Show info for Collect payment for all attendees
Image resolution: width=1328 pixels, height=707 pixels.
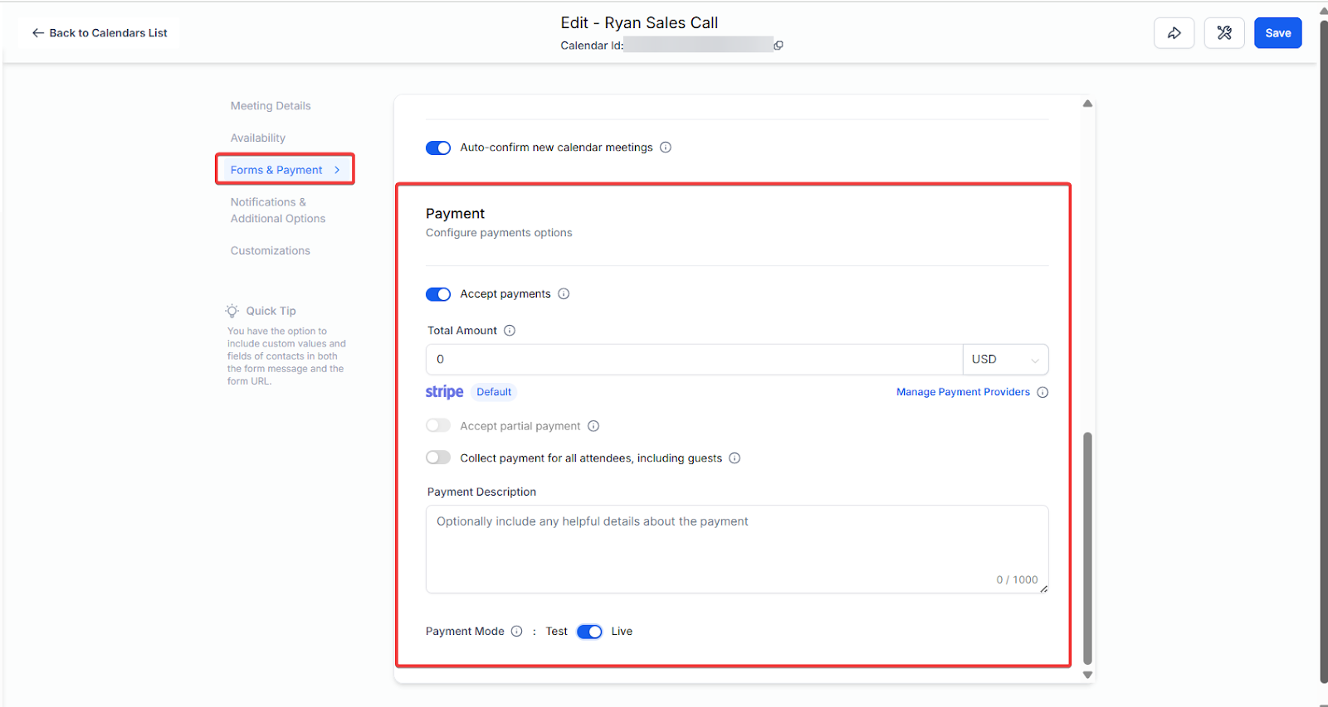click(735, 458)
